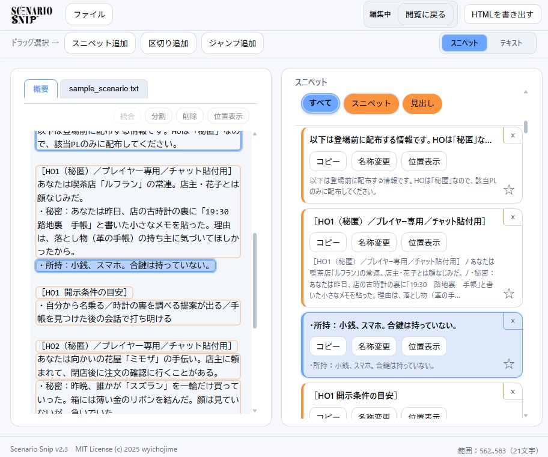Image resolution: width=548 pixels, height=457 pixels.
Task: Star the ・所持：小銭 snippet
Action: 509,364
